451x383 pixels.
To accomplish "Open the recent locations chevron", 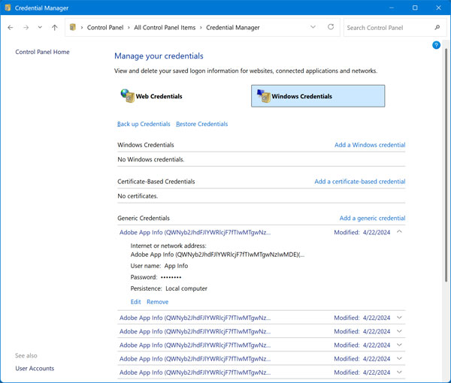I will click(40, 27).
